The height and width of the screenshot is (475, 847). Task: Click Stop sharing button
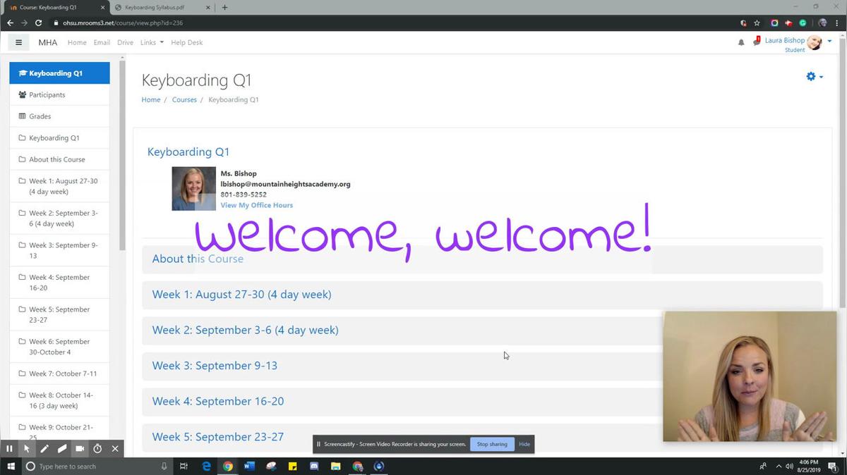tap(492, 444)
